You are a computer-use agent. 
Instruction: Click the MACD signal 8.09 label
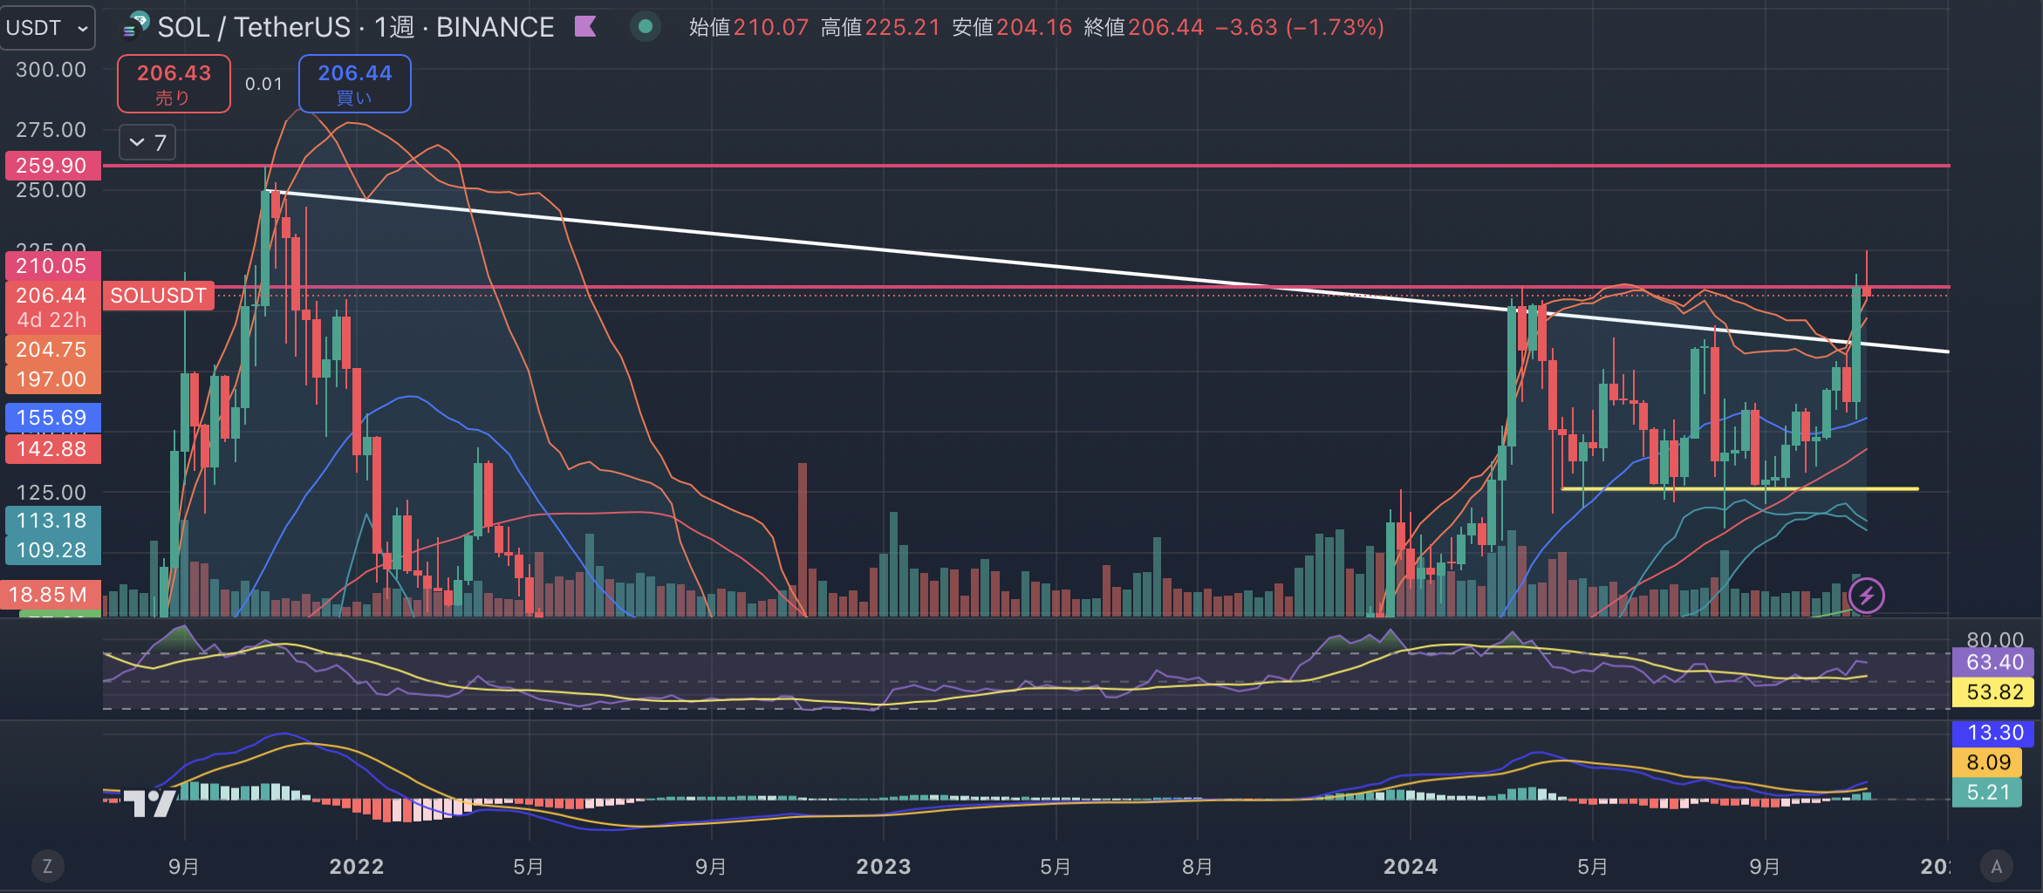[1988, 763]
